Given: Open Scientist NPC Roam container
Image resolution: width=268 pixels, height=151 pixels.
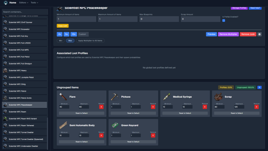Looking at the screenshot, I should [x=25, y=112].
